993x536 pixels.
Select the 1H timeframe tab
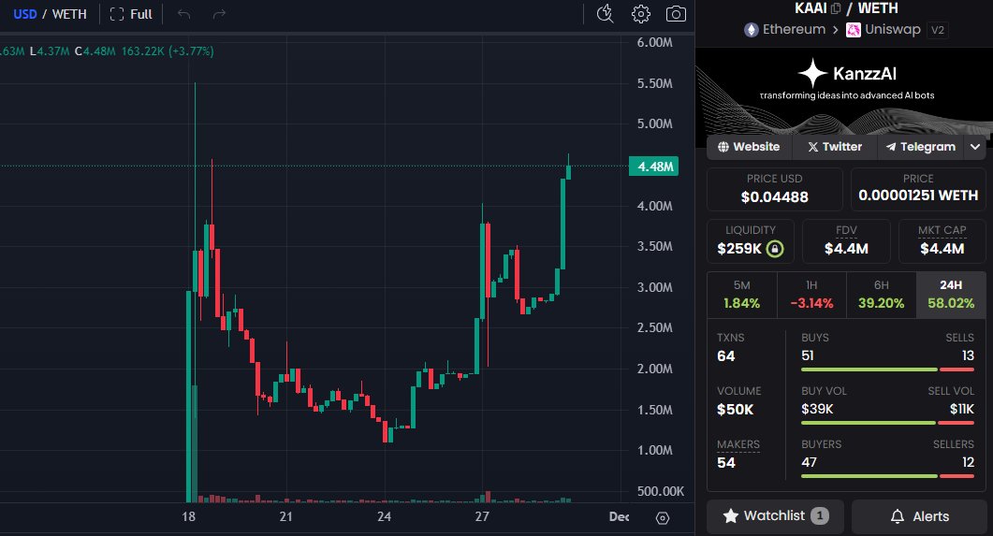(811, 295)
